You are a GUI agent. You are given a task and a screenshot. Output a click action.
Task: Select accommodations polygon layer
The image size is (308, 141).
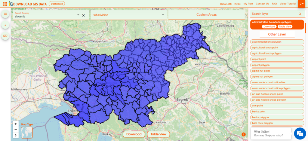(x=277, y=42)
